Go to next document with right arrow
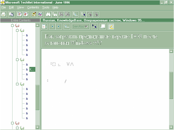The image size is (174, 130). tap(59, 27)
